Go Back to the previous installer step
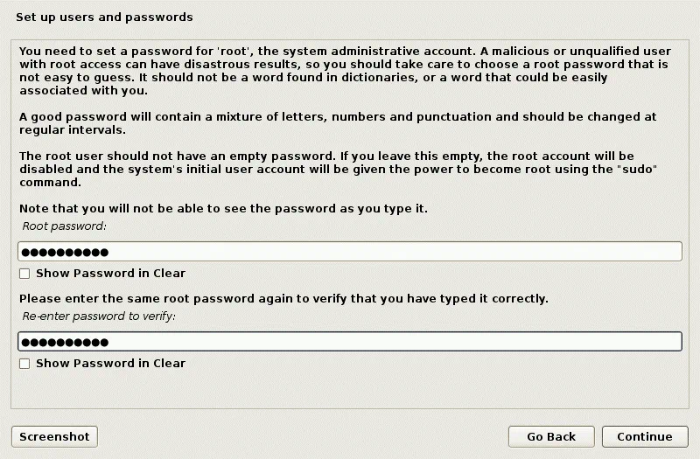This screenshot has width=700, height=459. [x=551, y=436]
